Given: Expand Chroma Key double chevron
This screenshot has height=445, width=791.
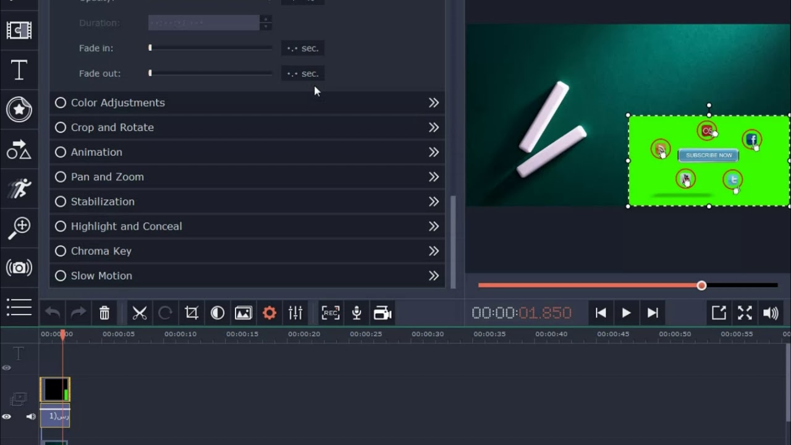Looking at the screenshot, I should 434,251.
